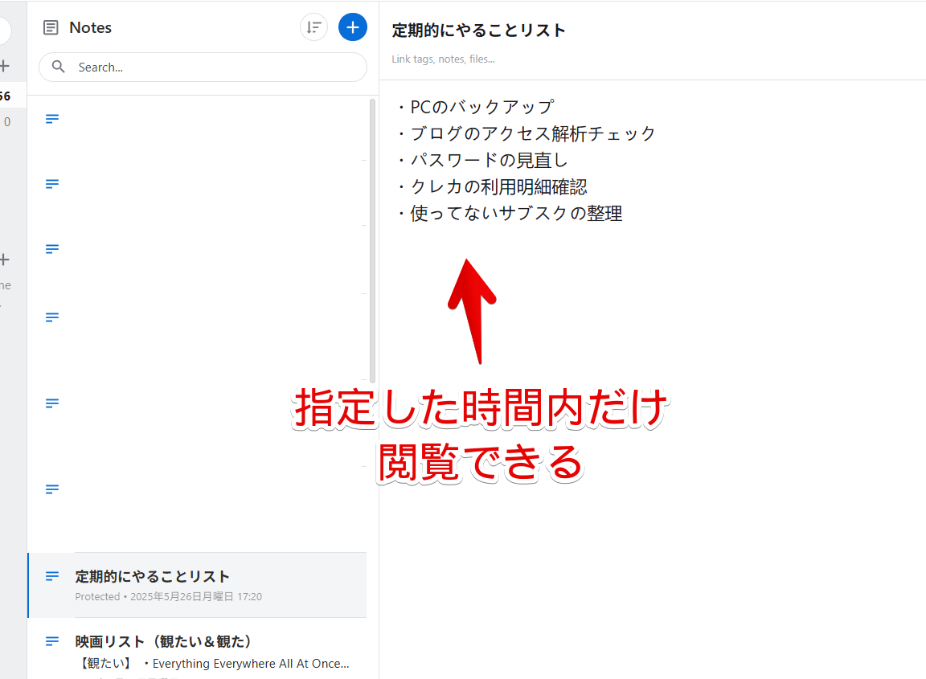Viewport: 926px width, 679px height.
Task: Open the note 定期的にやることリスト in the list
Action: 197,585
